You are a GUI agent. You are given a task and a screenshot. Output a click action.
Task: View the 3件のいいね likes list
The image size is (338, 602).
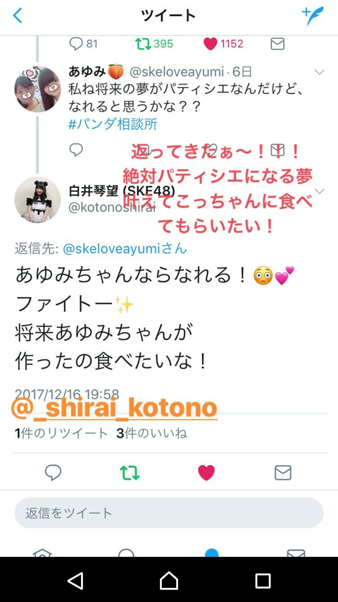(x=152, y=433)
